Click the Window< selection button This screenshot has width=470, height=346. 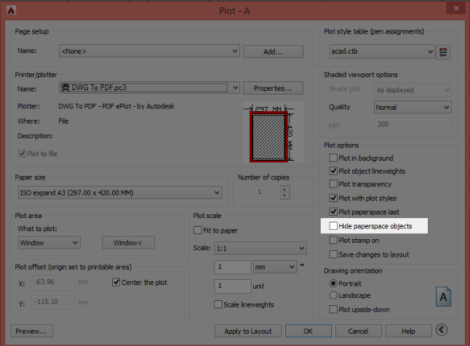pos(128,243)
